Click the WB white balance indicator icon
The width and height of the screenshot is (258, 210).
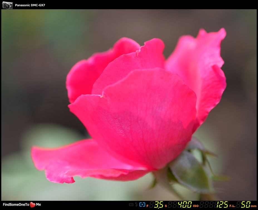[131, 204]
